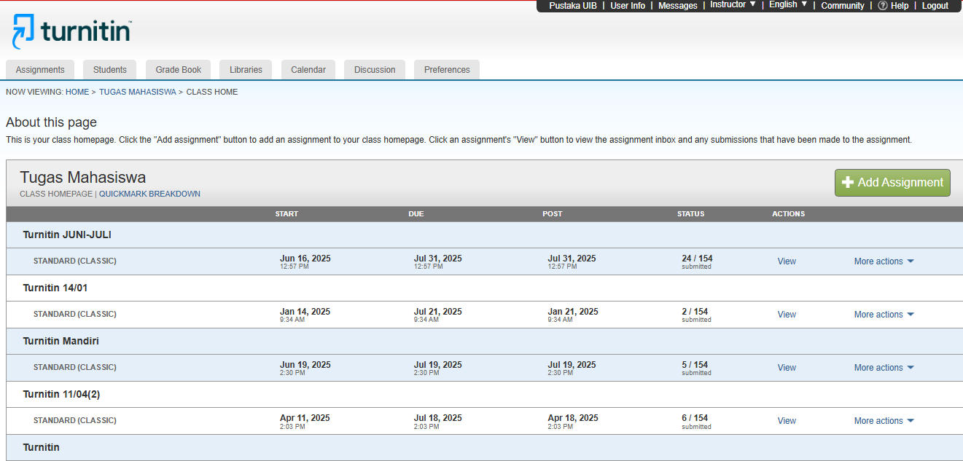Viewport: 963px width, 461px height.
Task: Open the Community link
Action: (x=843, y=6)
